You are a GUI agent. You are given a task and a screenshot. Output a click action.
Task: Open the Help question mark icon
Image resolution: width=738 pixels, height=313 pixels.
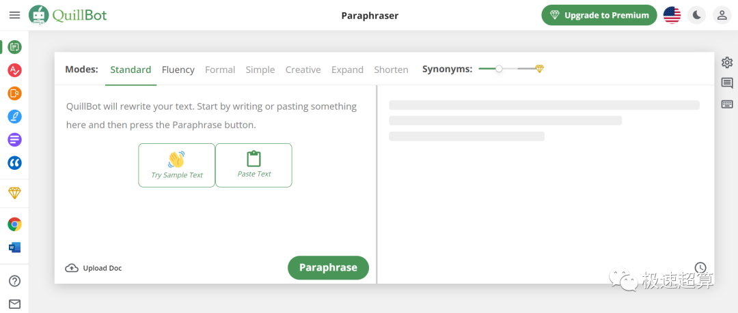(x=14, y=281)
